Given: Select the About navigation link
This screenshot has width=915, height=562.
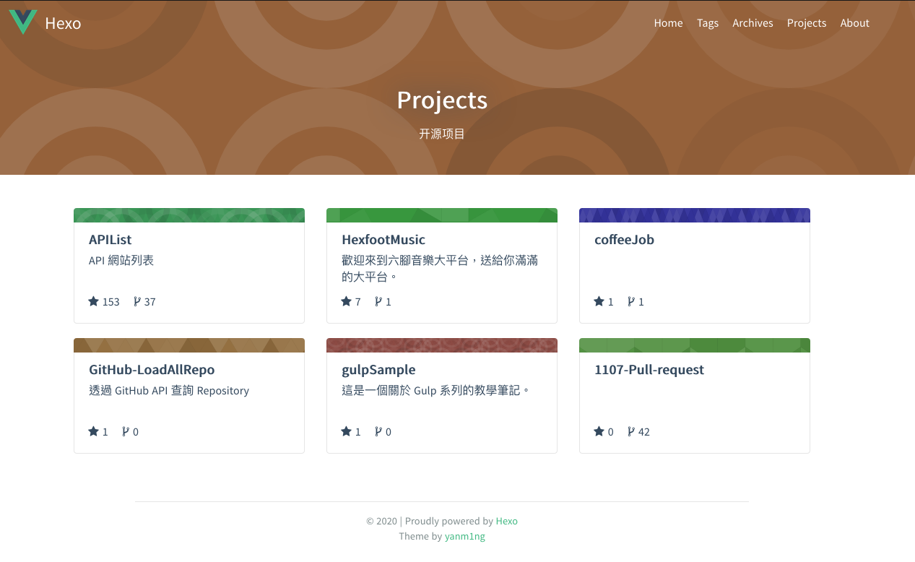Looking at the screenshot, I should click(854, 23).
